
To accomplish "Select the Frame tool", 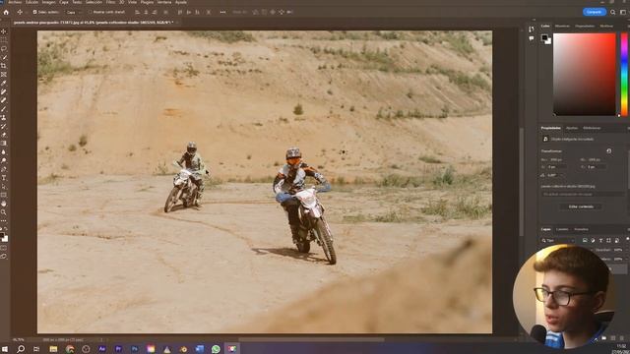I will click(4, 75).
